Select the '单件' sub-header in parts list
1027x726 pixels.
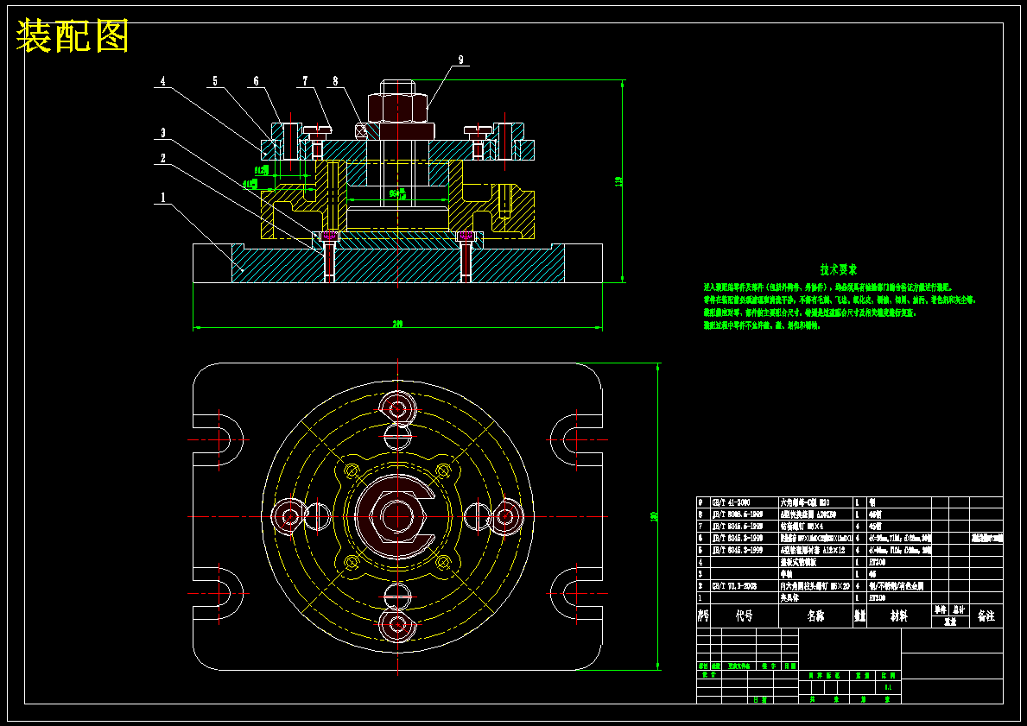(x=941, y=610)
